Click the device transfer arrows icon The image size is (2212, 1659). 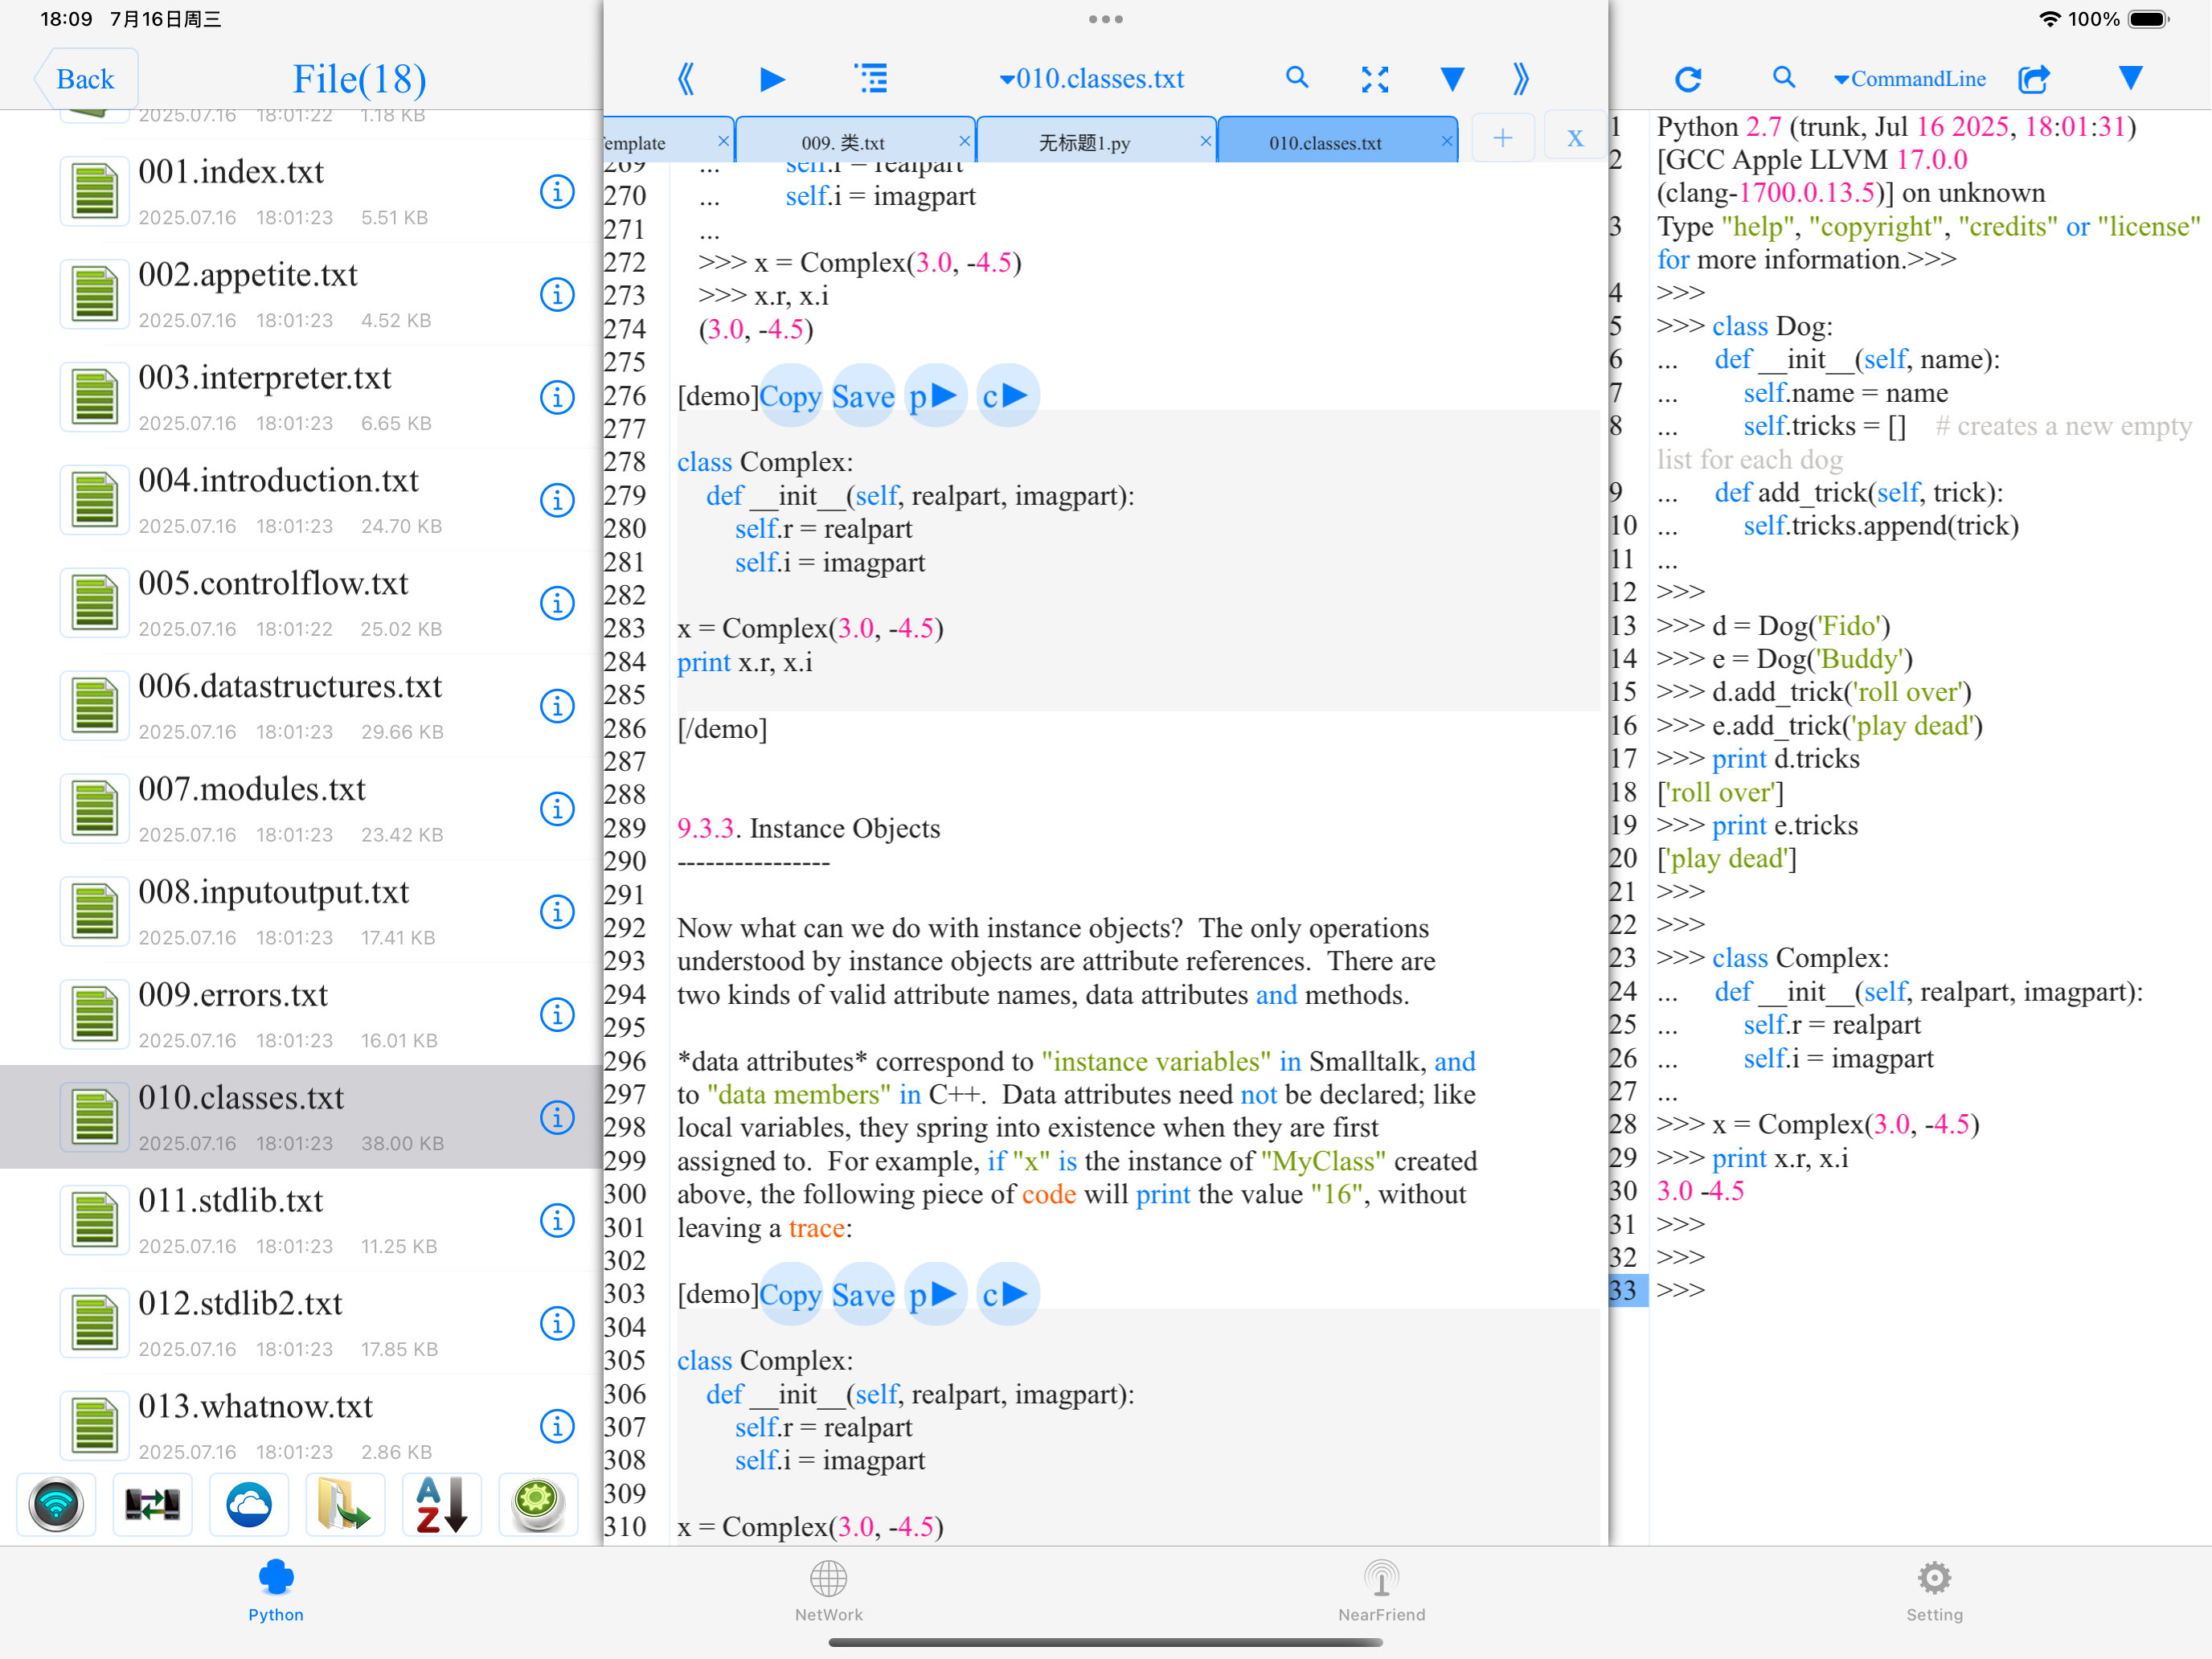click(152, 1504)
